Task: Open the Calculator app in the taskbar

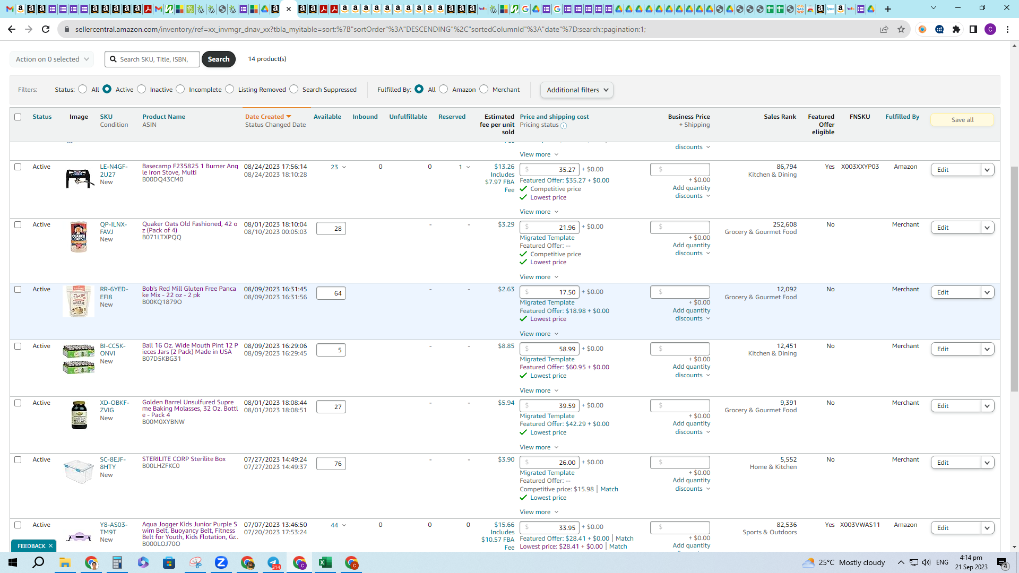Action: click(117, 562)
